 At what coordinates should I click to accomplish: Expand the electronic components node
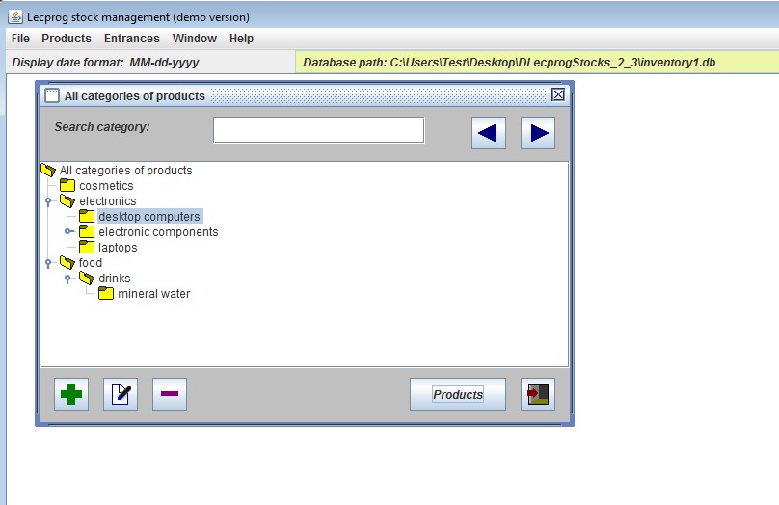[x=69, y=231]
